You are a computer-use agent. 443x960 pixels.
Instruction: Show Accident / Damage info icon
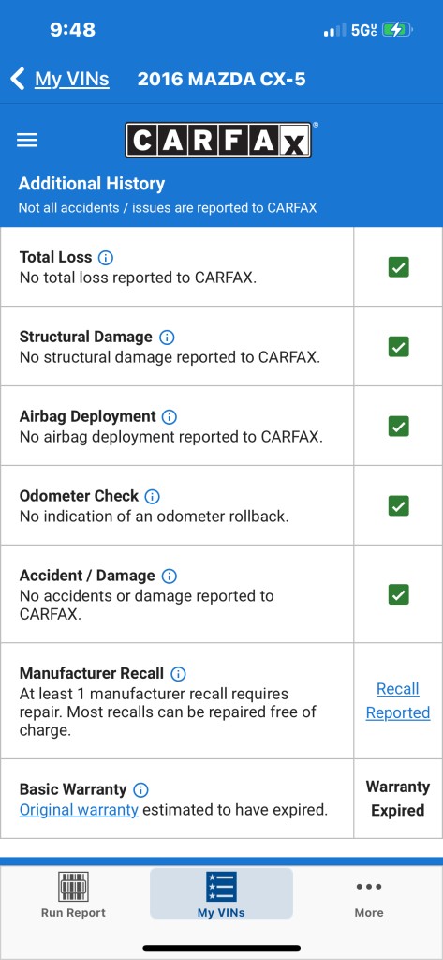click(x=169, y=577)
